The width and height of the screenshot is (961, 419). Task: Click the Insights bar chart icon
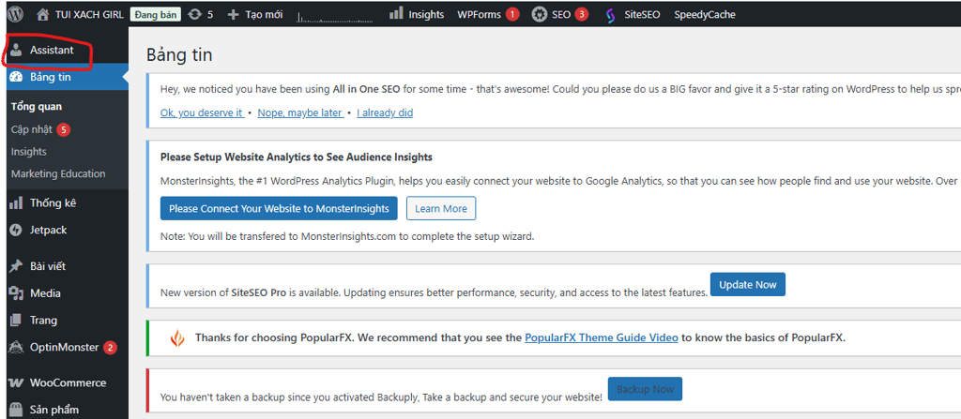tap(396, 14)
